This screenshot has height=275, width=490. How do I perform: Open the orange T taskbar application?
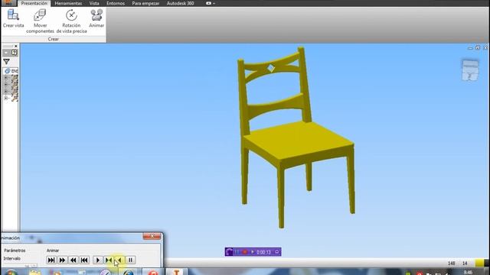[x=176, y=272]
